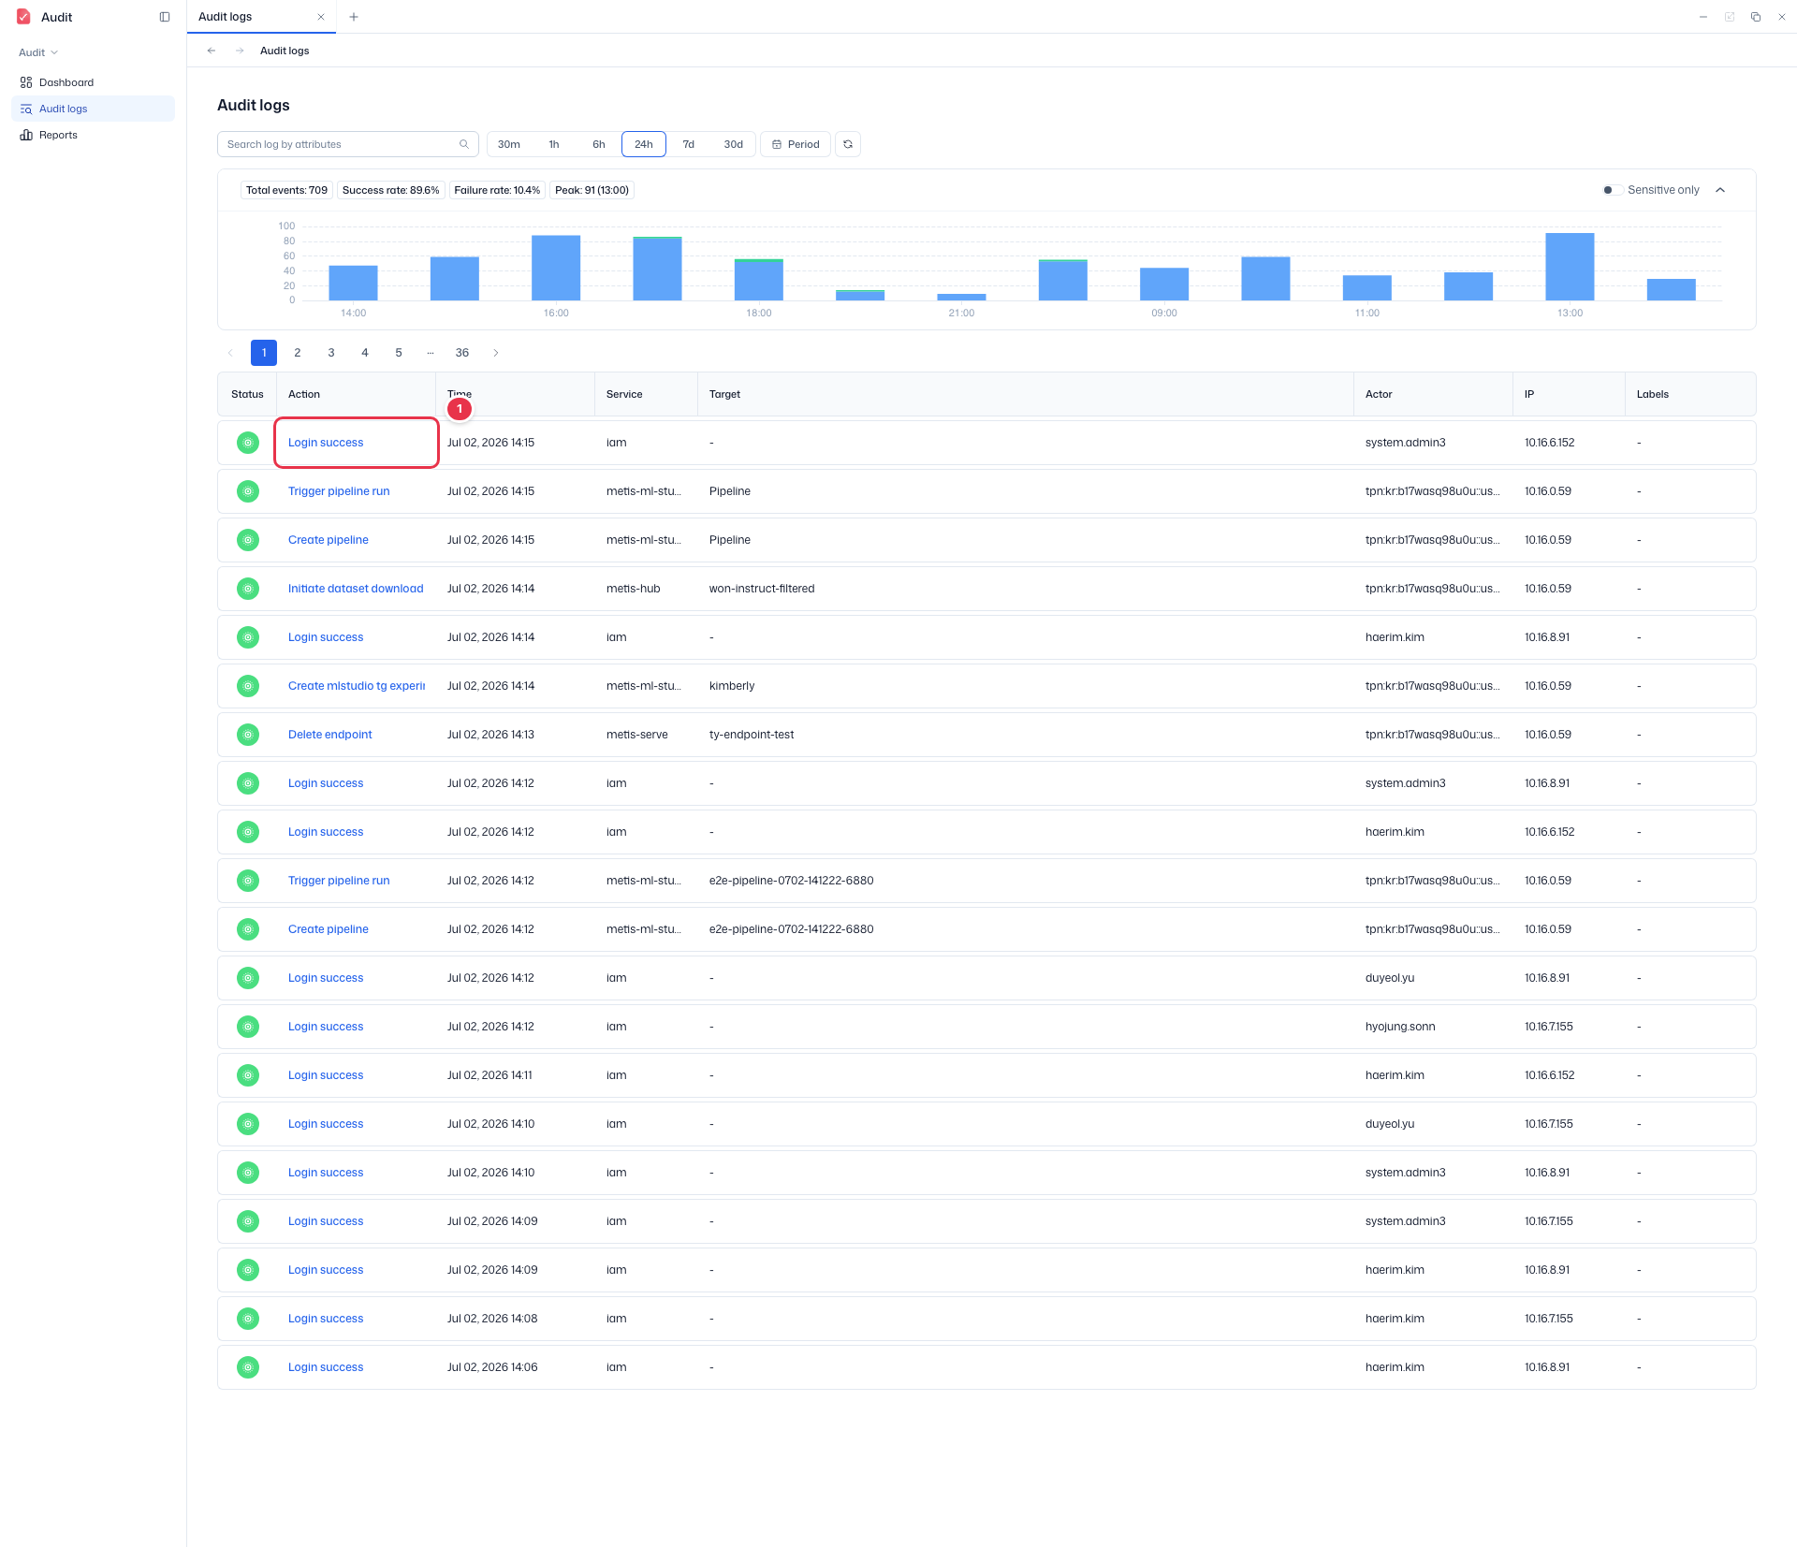Go to page 36
This screenshot has height=1547, width=1797.
[462, 353]
